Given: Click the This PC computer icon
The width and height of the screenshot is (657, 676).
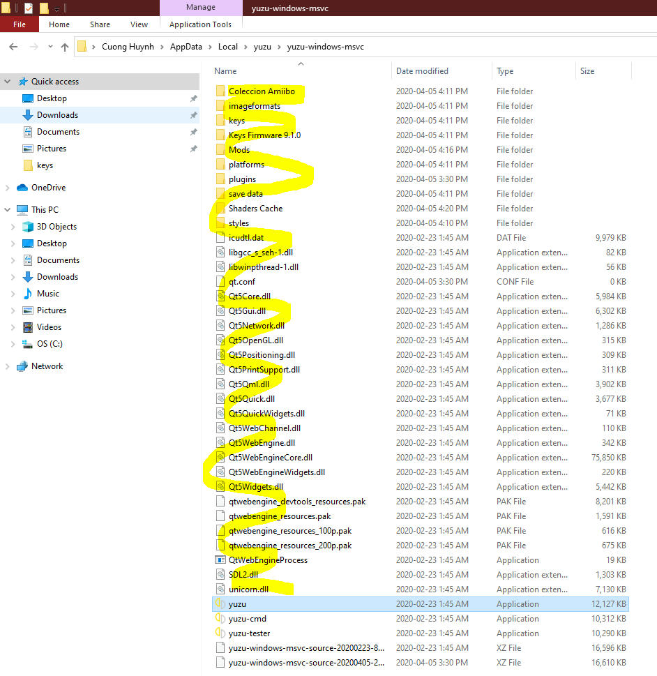Looking at the screenshot, I should click(x=22, y=210).
